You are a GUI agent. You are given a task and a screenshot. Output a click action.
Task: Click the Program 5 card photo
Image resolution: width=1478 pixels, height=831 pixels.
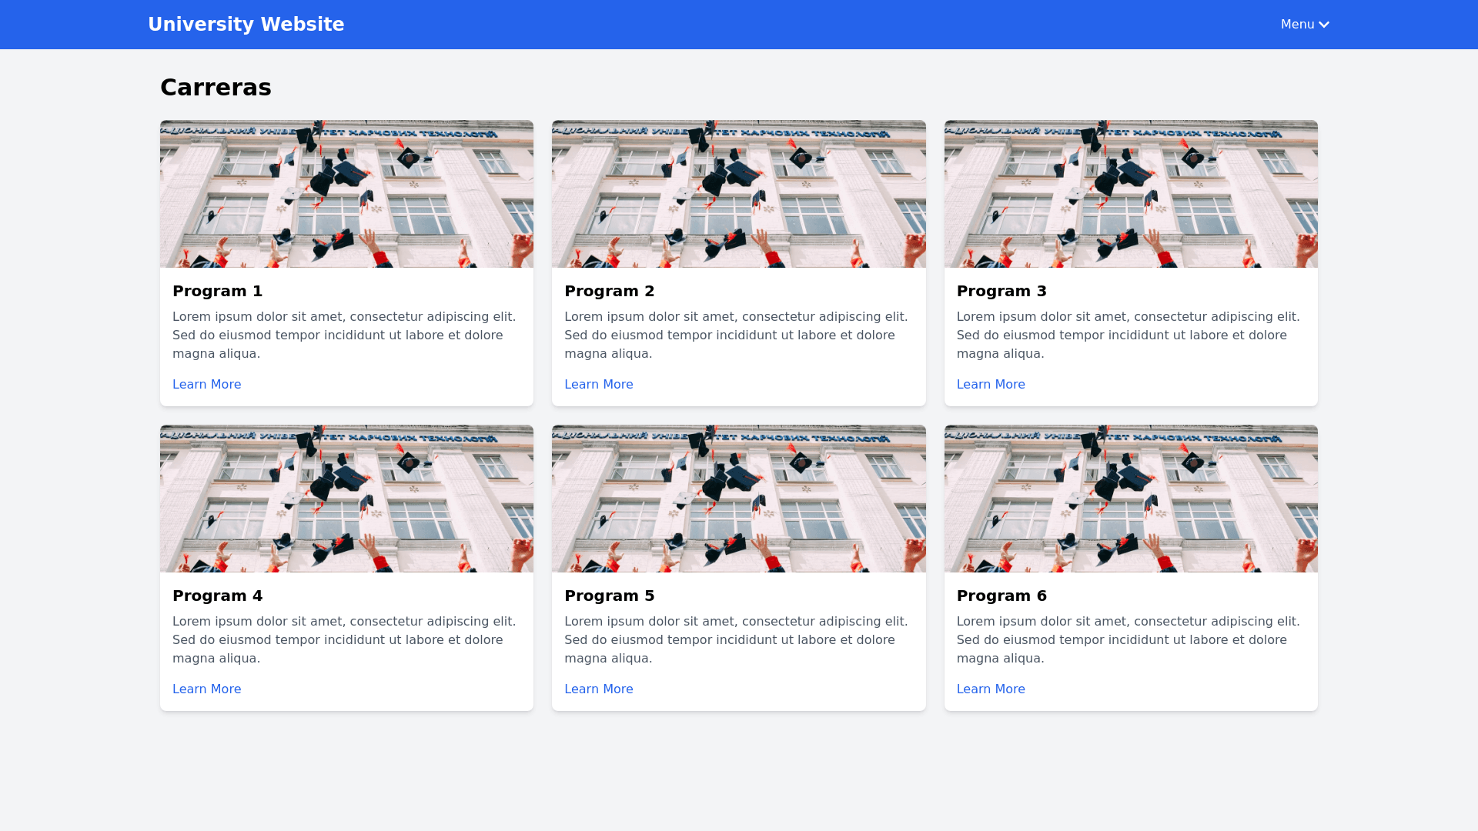pyautogui.click(x=738, y=499)
